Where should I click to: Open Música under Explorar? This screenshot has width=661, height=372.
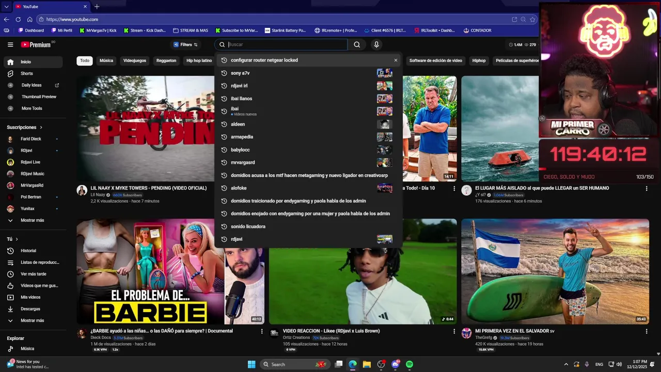tap(33, 349)
